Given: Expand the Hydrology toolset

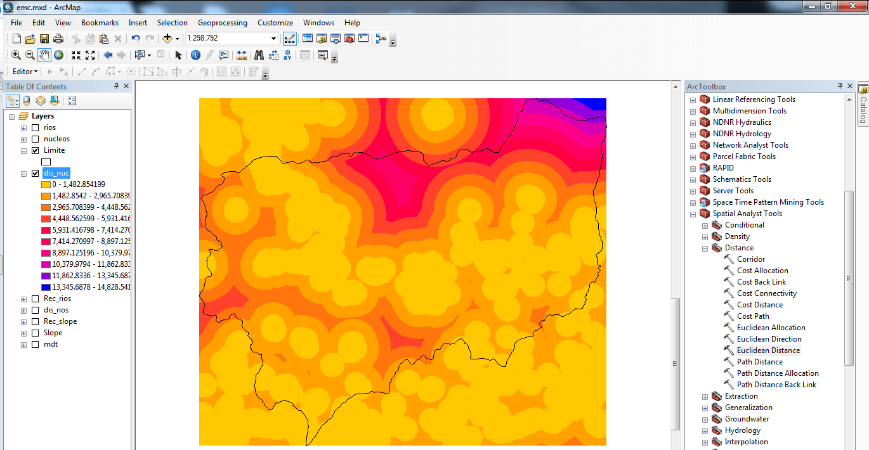Looking at the screenshot, I should (705, 430).
